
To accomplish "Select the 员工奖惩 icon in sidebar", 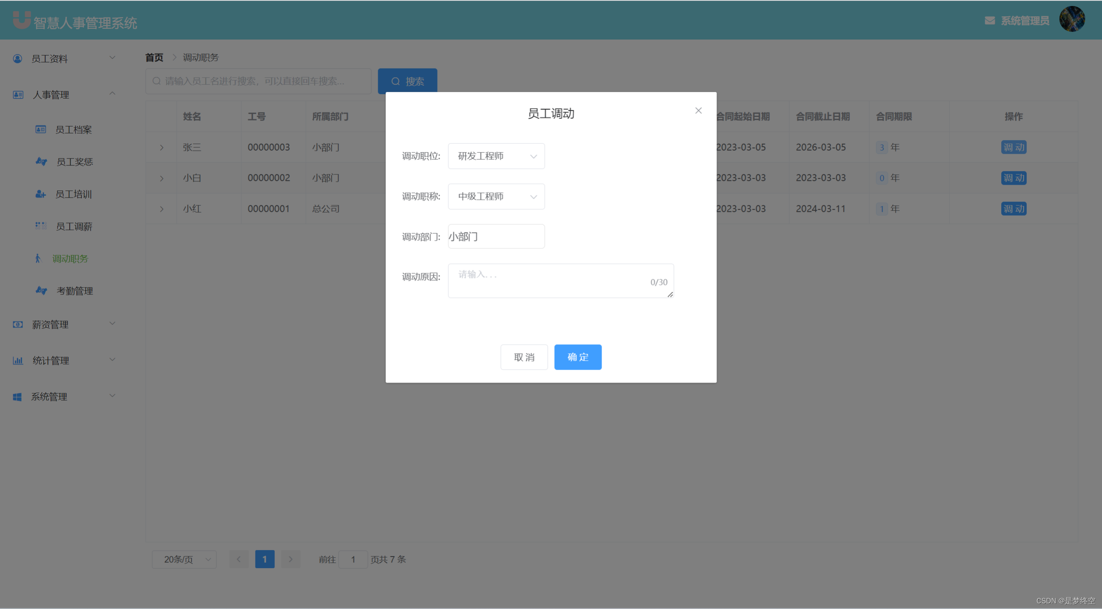I will pos(40,161).
